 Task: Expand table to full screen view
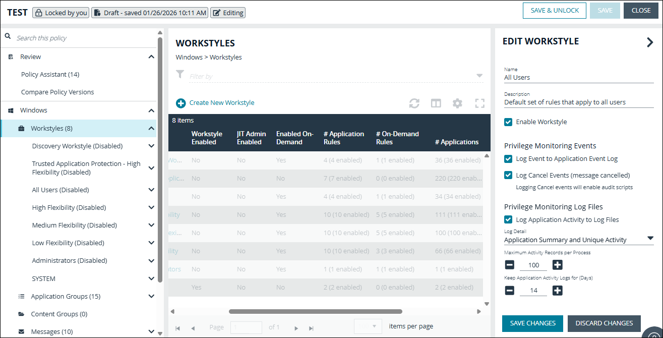[479, 103]
